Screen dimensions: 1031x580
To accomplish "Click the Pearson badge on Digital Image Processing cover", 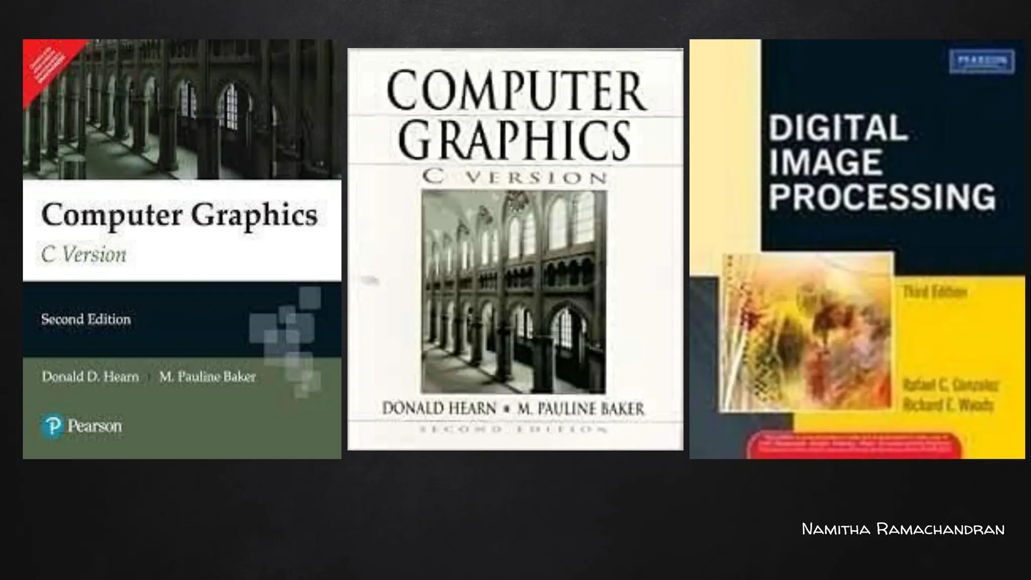I will pos(981,61).
